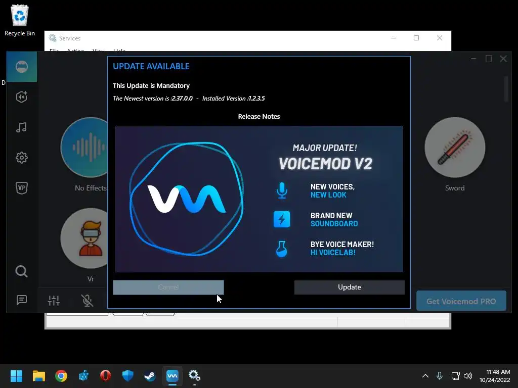Viewport: 518px width, 388px height.
Task: Launch Google Chrome from taskbar
Action: click(x=61, y=376)
